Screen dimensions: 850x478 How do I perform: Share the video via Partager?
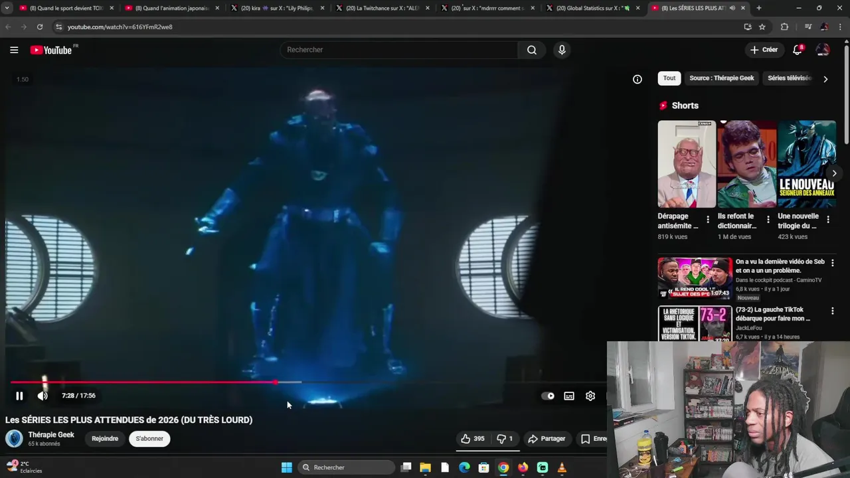pos(547,439)
